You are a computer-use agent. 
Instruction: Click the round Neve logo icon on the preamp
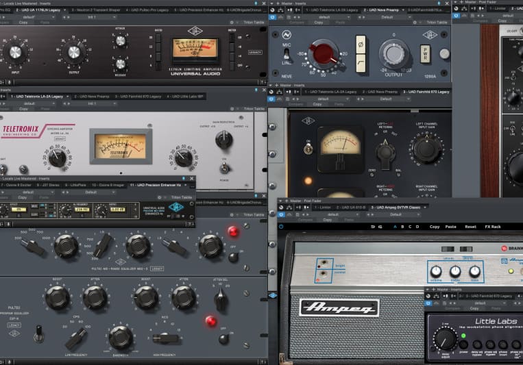coord(287,34)
